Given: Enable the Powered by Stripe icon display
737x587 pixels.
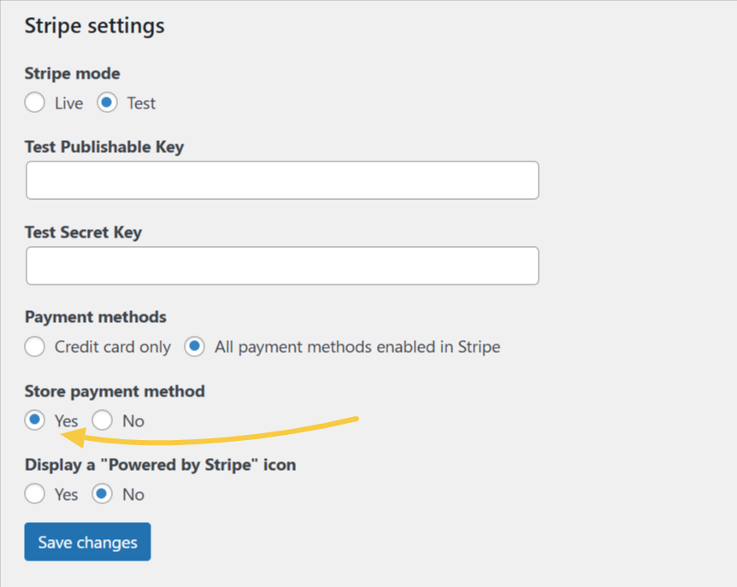Looking at the screenshot, I should [34, 494].
